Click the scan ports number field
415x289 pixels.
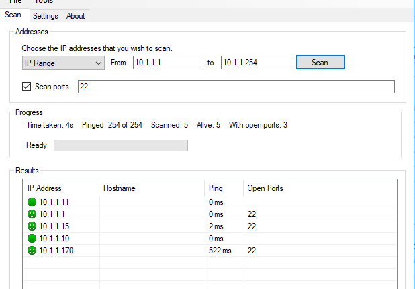pos(236,87)
